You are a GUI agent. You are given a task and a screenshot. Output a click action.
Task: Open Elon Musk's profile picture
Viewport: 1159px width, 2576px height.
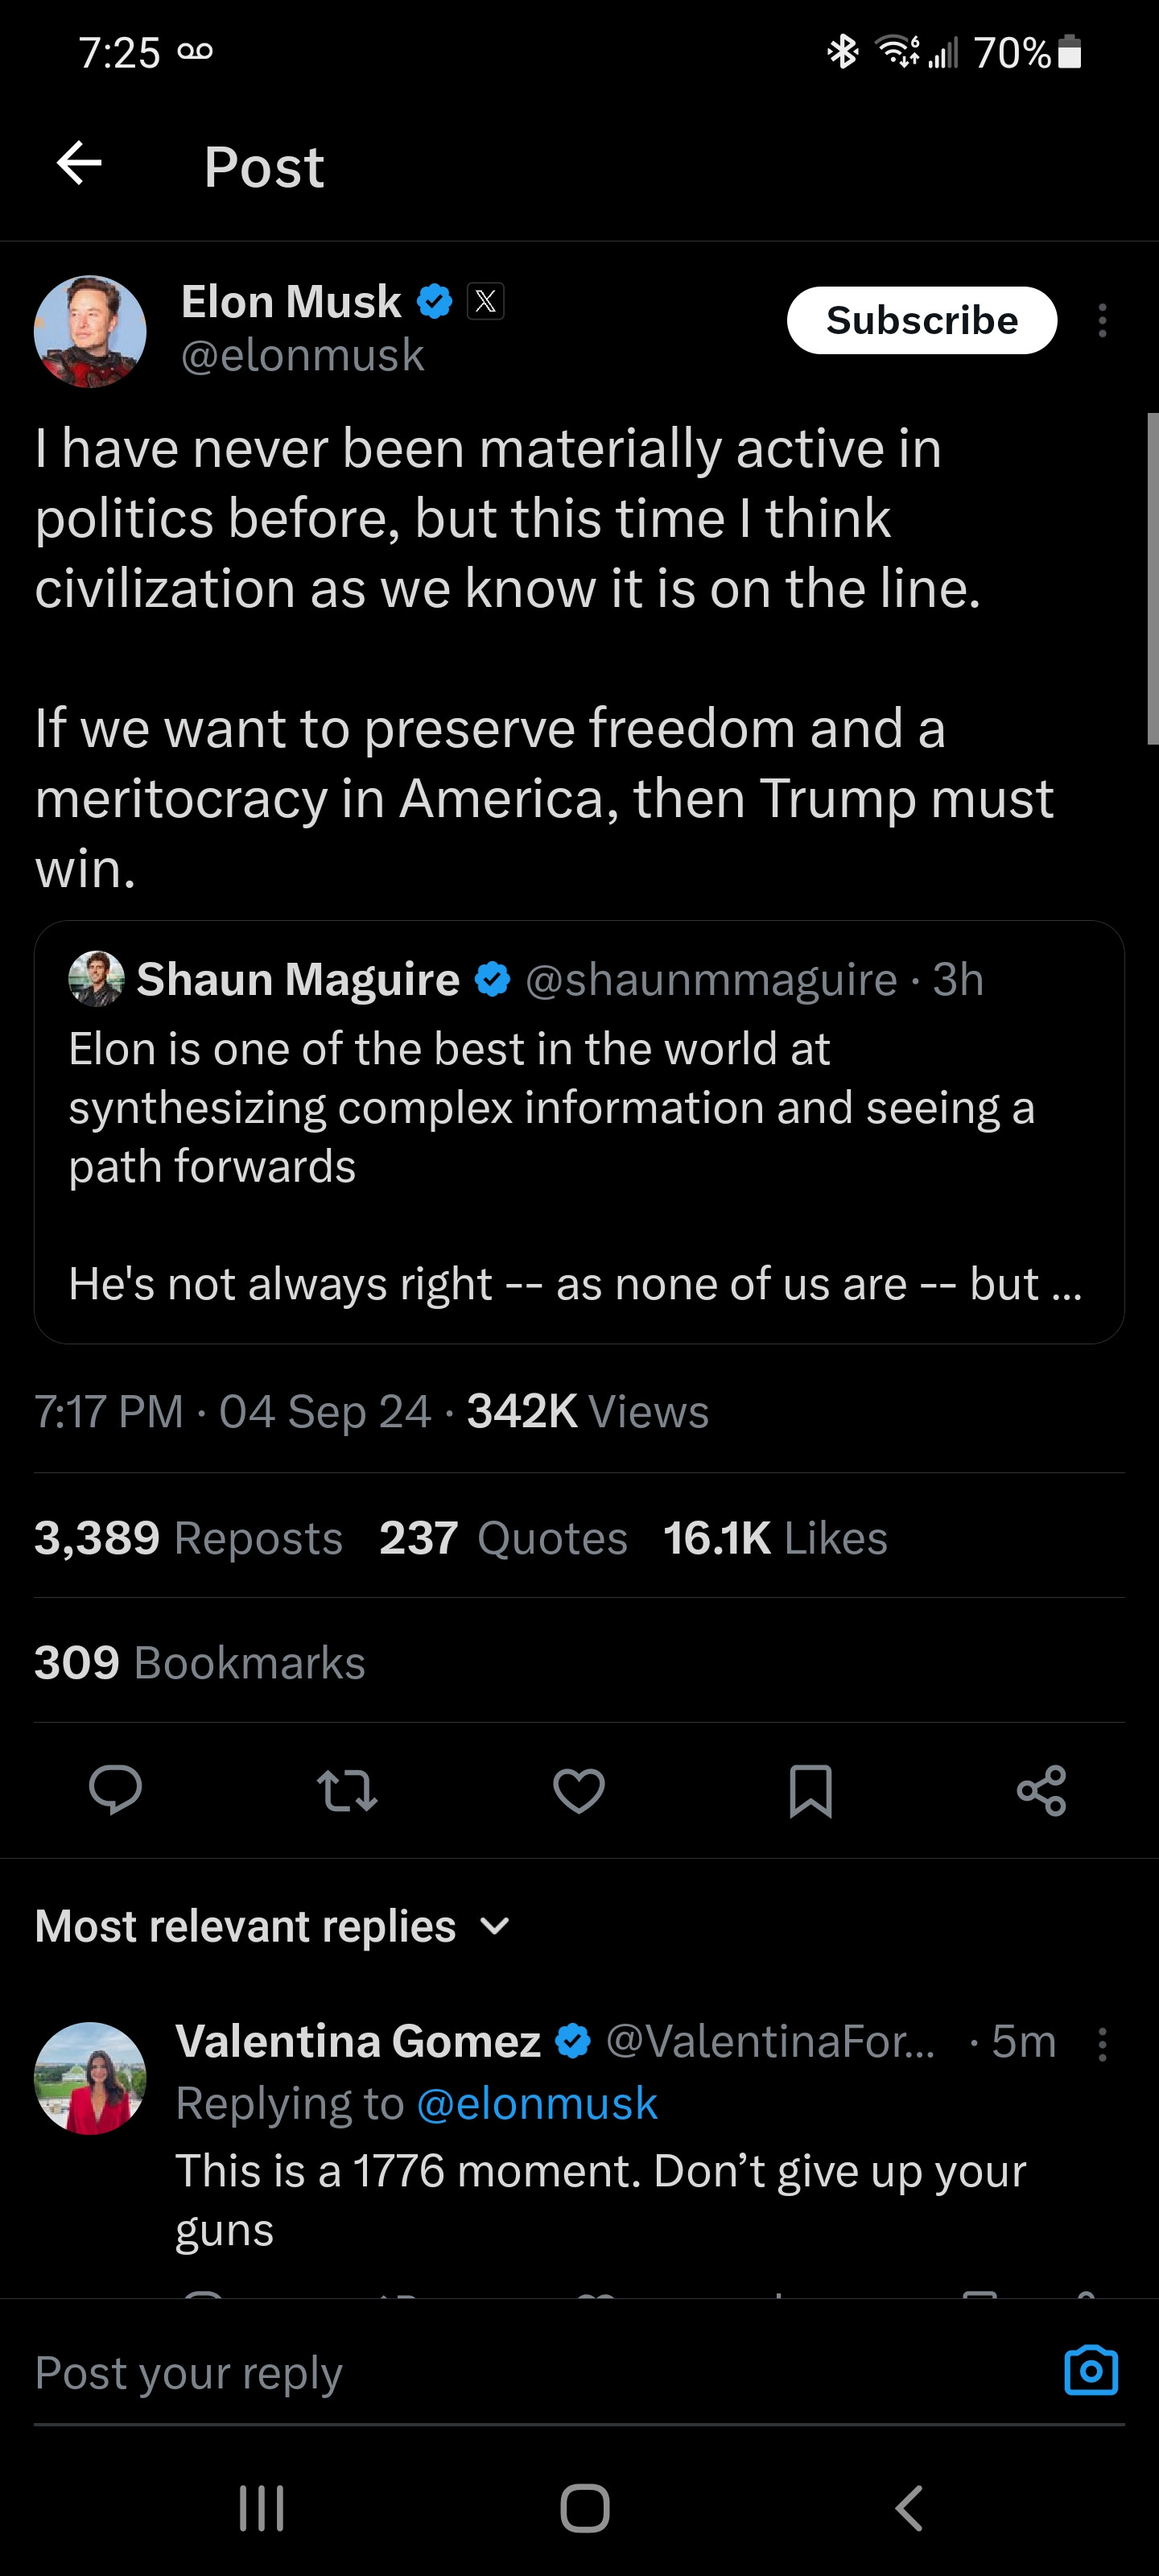tap(90, 331)
